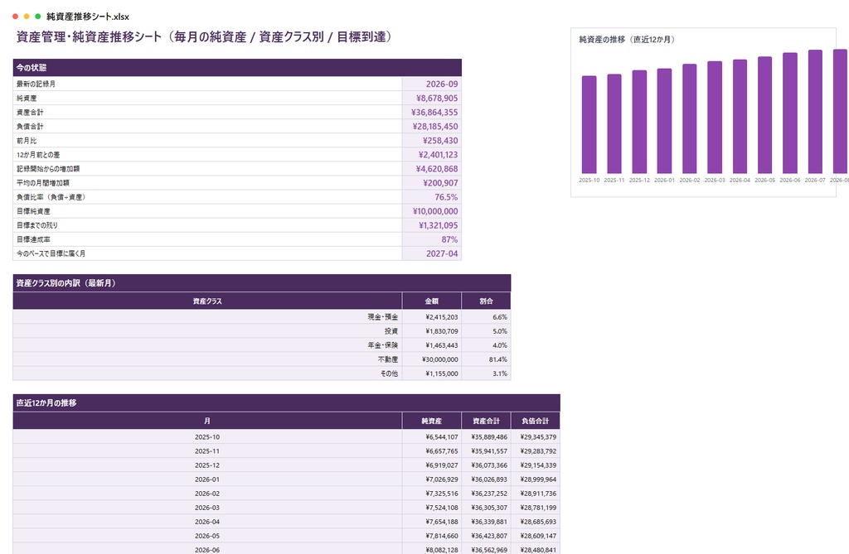This screenshot has width=849, height=554.
Task: Click the ¥28,185,450 total liabilities value
Action: click(432, 126)
